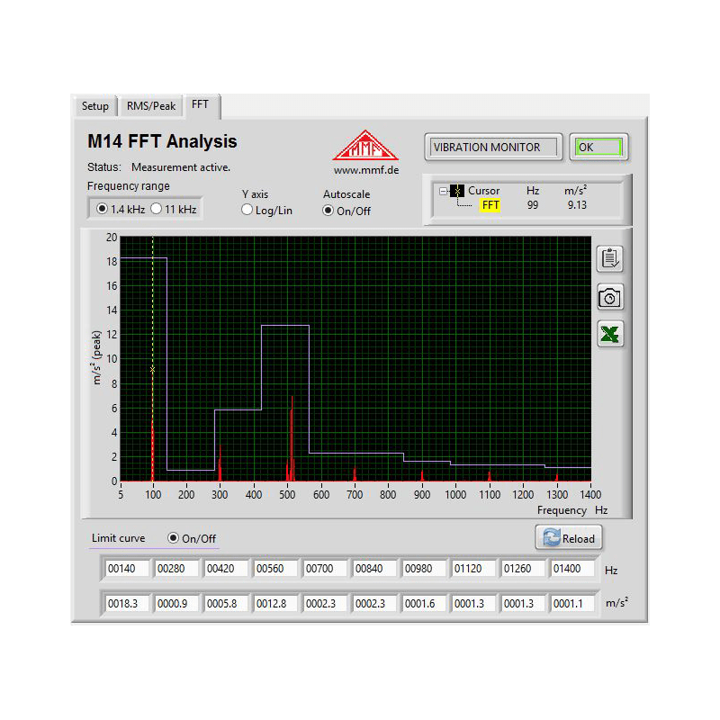Toggle Limit curve On/Off
720x720 pixels.
[x=174, y=538]
